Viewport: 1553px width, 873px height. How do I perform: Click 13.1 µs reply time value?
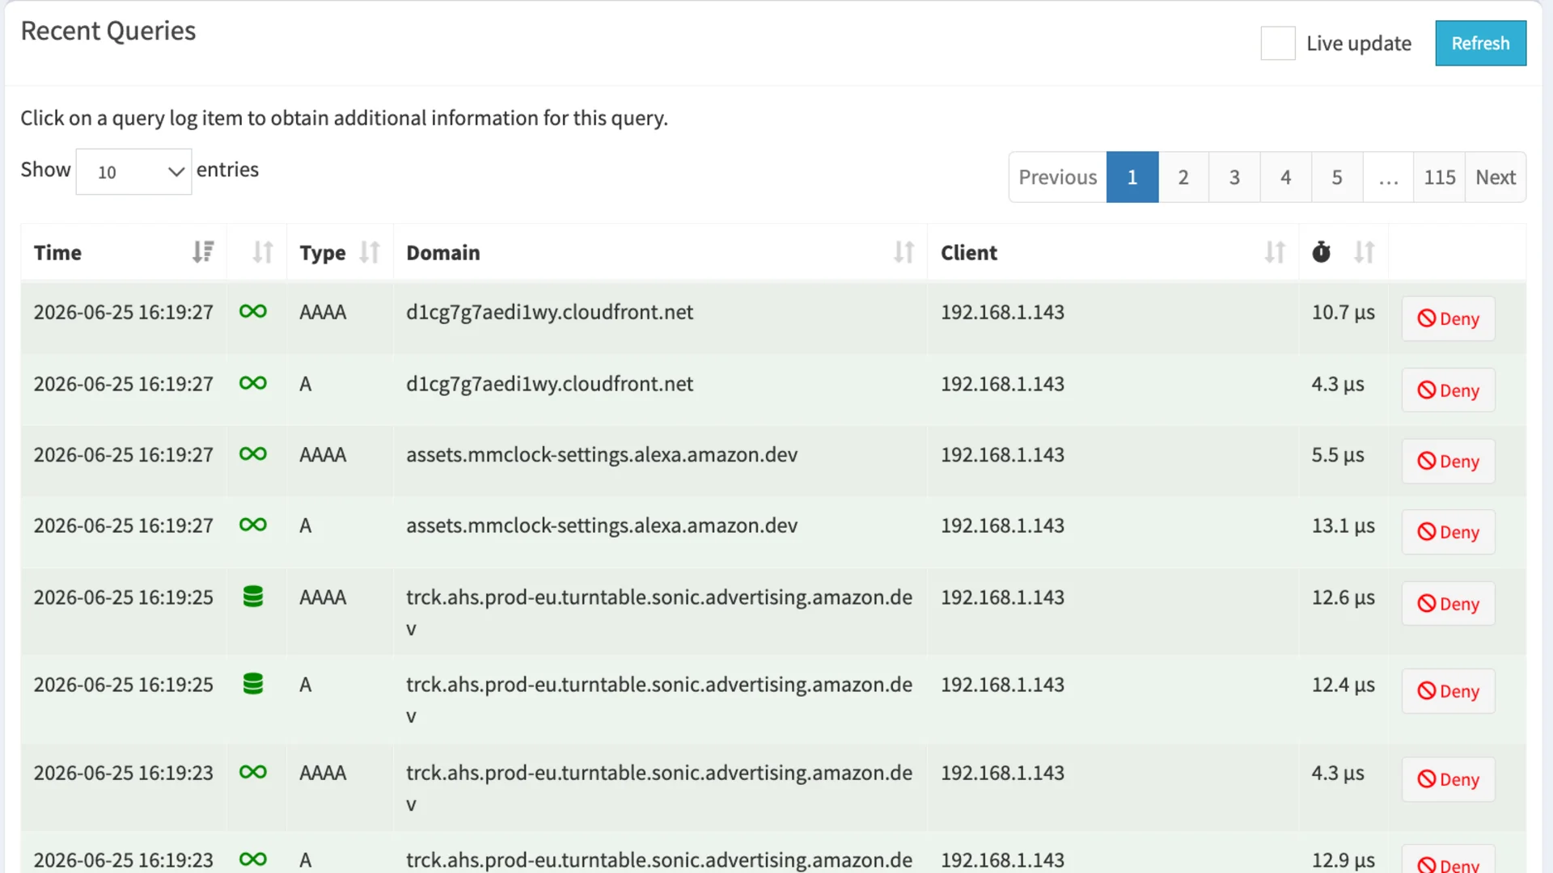pyautogui.click(x=1343, y=525)
